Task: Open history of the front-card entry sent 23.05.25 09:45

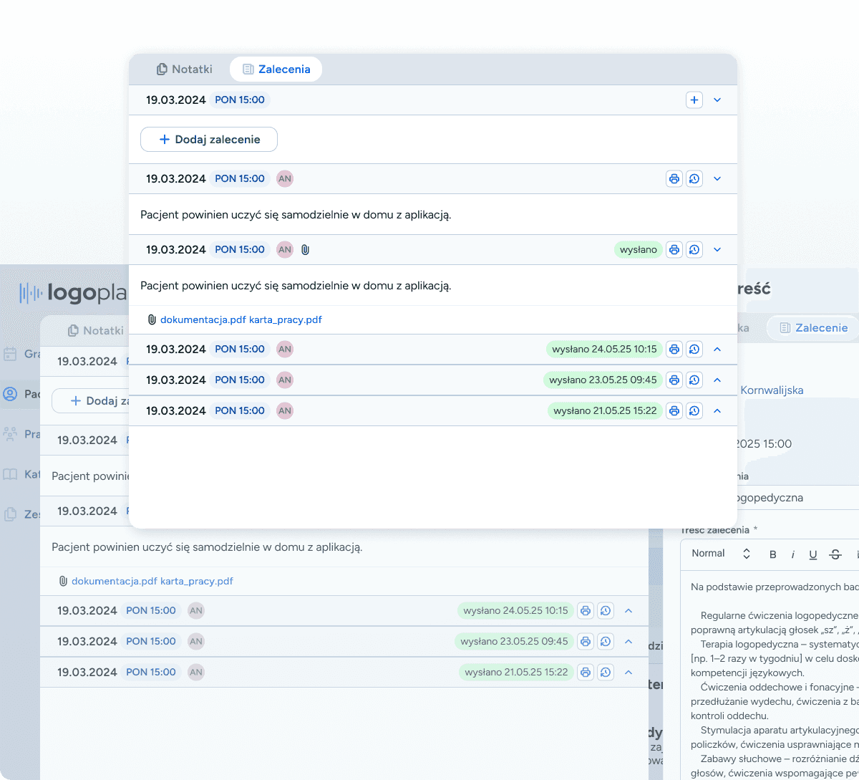Action: point(694,380)
